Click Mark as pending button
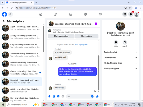The height and width of the screenshot is (107, 143). pyautogui.click(x=61, y=36)
